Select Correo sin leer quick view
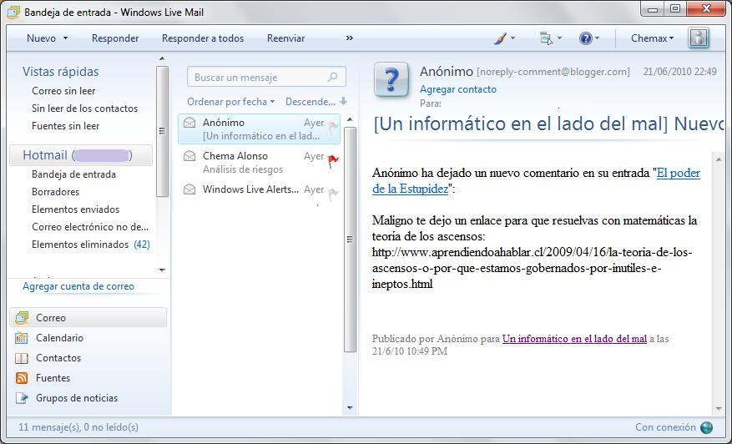This screenshot has height=444, width=732. click(63, 91)
